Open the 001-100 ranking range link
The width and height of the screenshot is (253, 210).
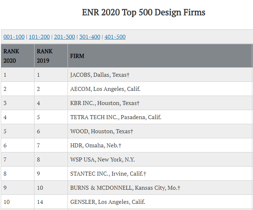tap(14, 37)
